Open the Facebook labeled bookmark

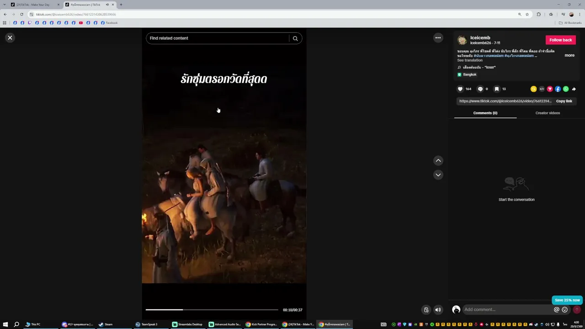point(109,23)
